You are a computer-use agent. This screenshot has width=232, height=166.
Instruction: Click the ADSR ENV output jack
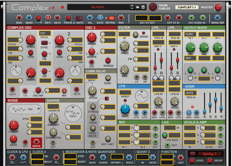point(189,112)
